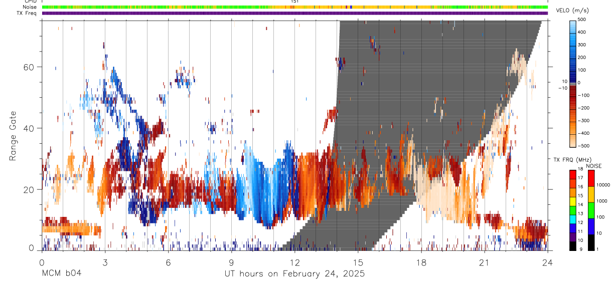Select the 'NOISE' legend title
Image resolution: width=616 pixels, height=284 pixels.
click(593, 166)
